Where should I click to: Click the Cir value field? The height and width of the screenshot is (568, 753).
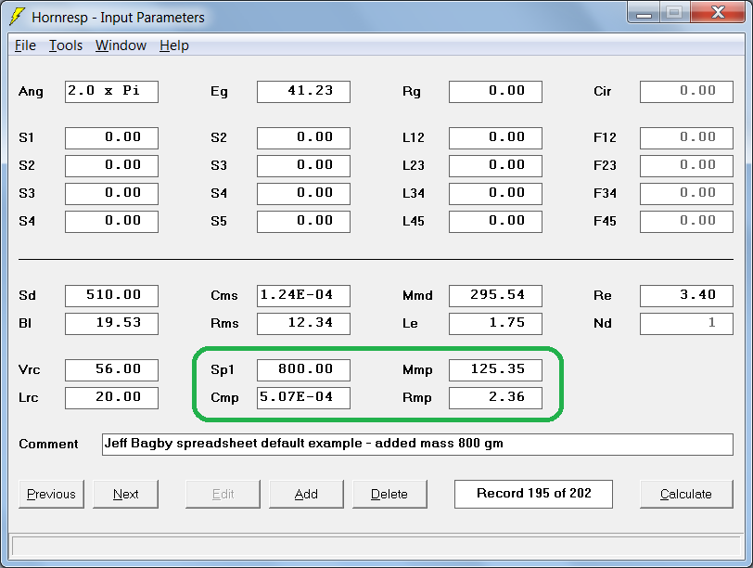pyautogui.click(x=687, y=91)
